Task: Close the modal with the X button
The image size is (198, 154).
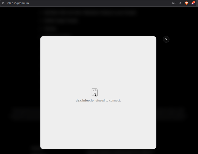Action: click(166, 39)
